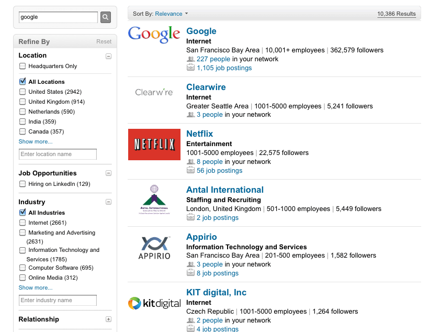
Task: Uncheck the All Locations checkbox
Action: (x=22, y=81)
